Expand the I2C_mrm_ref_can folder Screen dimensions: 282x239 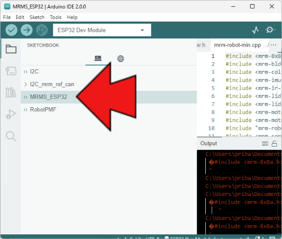pyautogui.click(x=25, y=84)
